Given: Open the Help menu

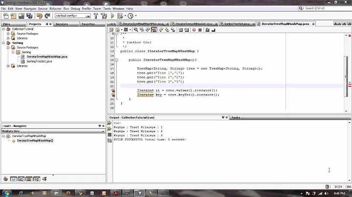Looking at the screenshot, I should [130, 8].
